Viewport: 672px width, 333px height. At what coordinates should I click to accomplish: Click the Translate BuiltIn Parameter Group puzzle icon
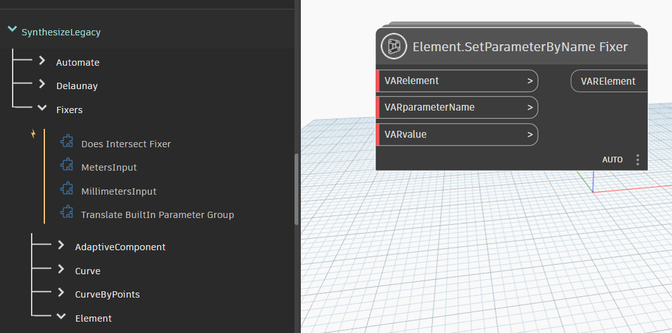pos(67,212)
